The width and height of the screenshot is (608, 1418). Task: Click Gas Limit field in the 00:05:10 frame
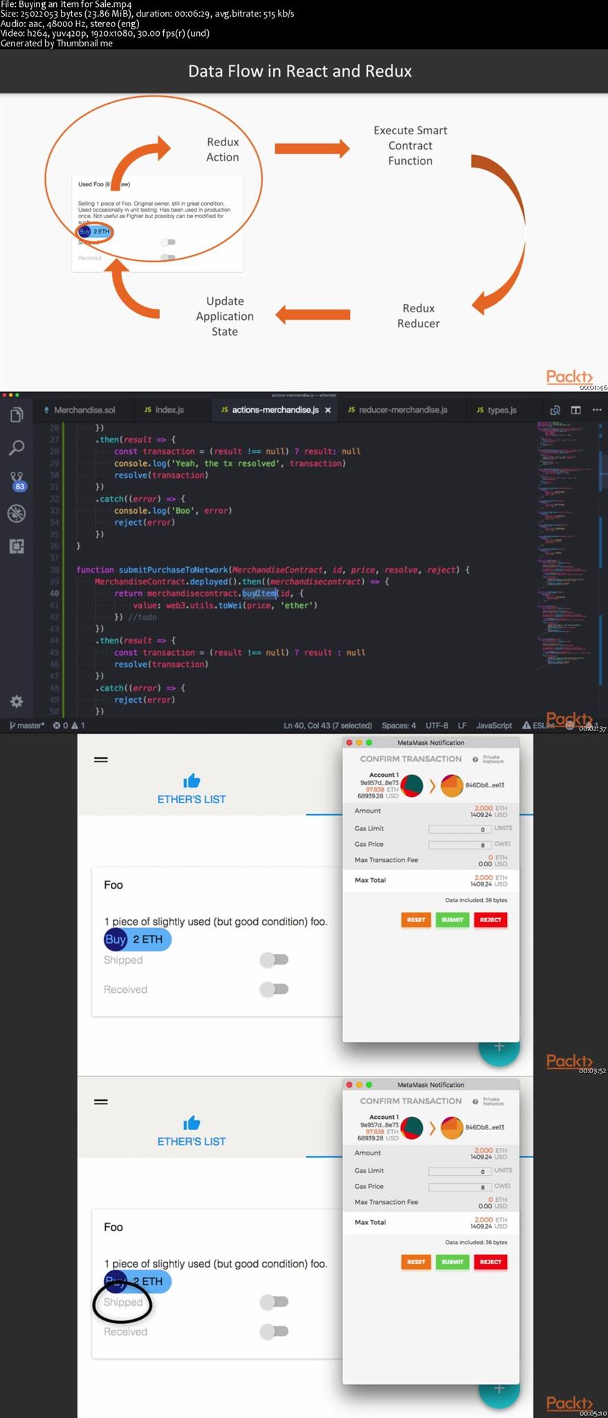459,1171
